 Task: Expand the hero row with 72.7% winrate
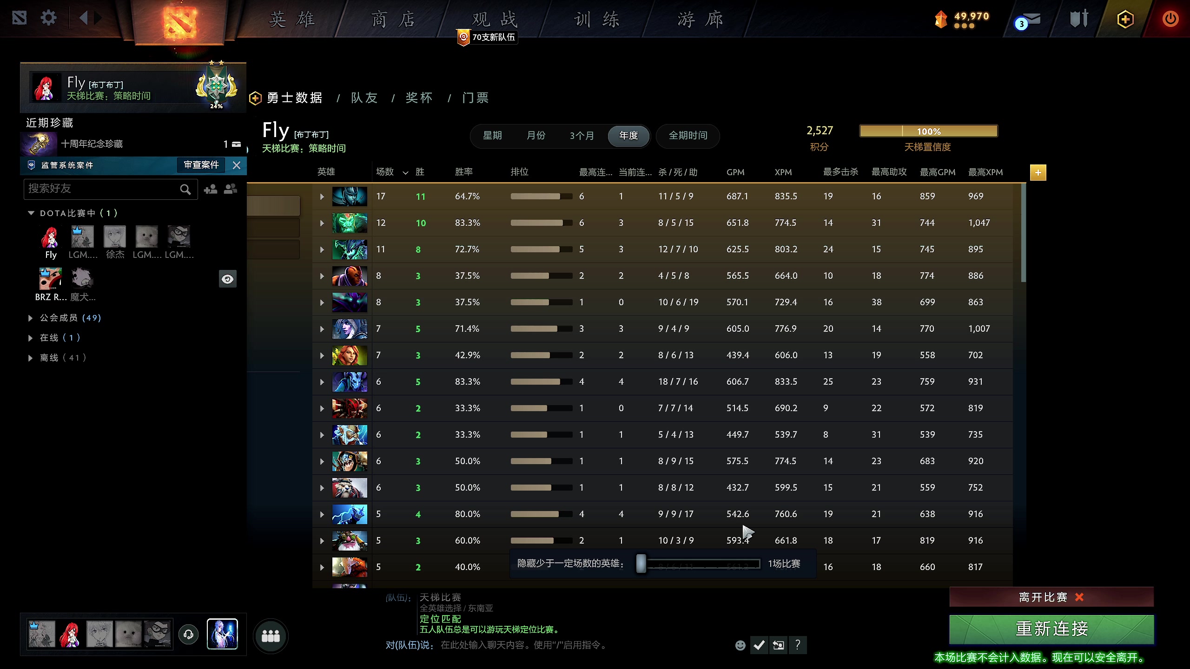[x=322, y=250]
